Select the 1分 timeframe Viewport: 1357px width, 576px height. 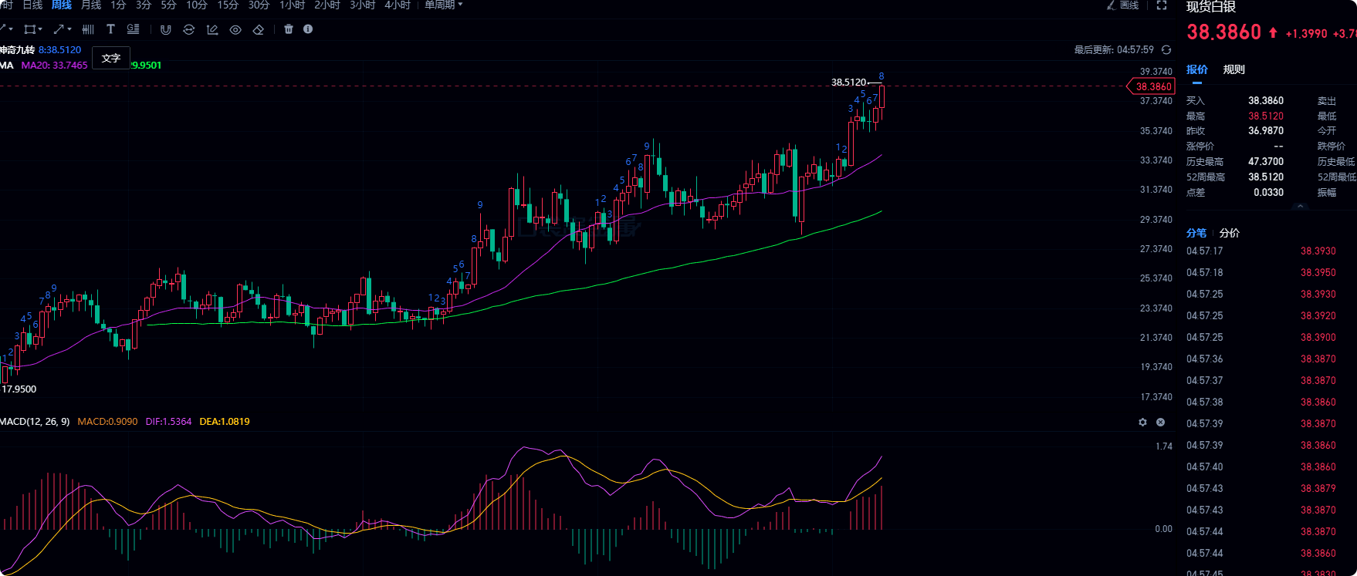pos(118,5)
